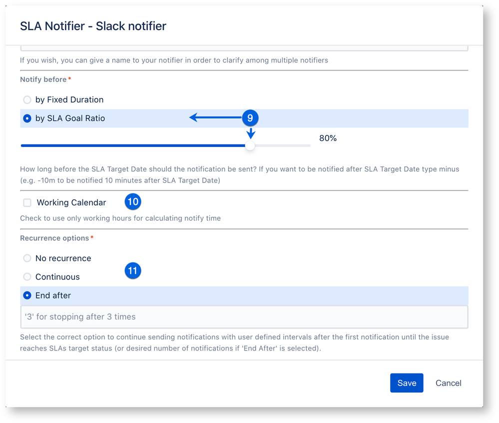
Task: Select the "End after" recurrence option
Action: click(x=27, y=295)
